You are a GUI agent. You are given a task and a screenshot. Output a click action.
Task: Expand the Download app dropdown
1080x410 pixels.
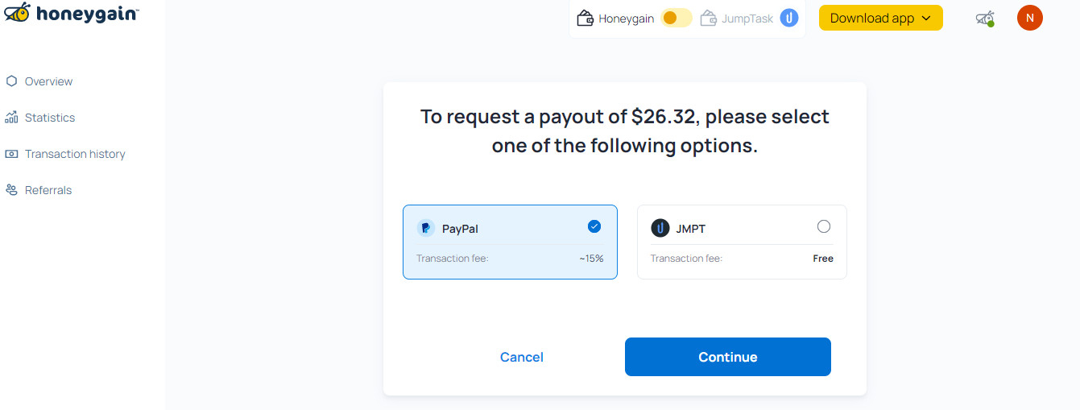point(880,18)
